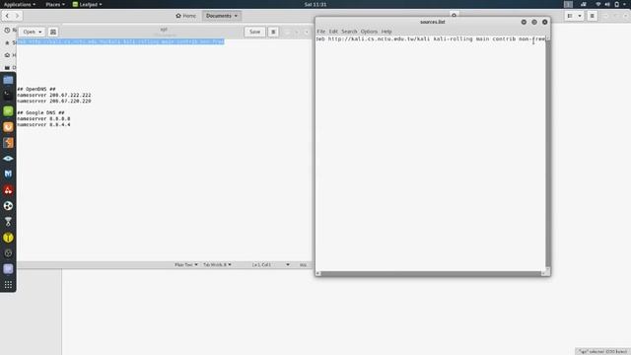631x355 pixels.
Task: Click deb kali-rolling line in Leafpad
Action: pos(431,39)
